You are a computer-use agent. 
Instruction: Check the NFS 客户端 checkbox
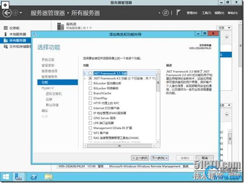[90, 133]
